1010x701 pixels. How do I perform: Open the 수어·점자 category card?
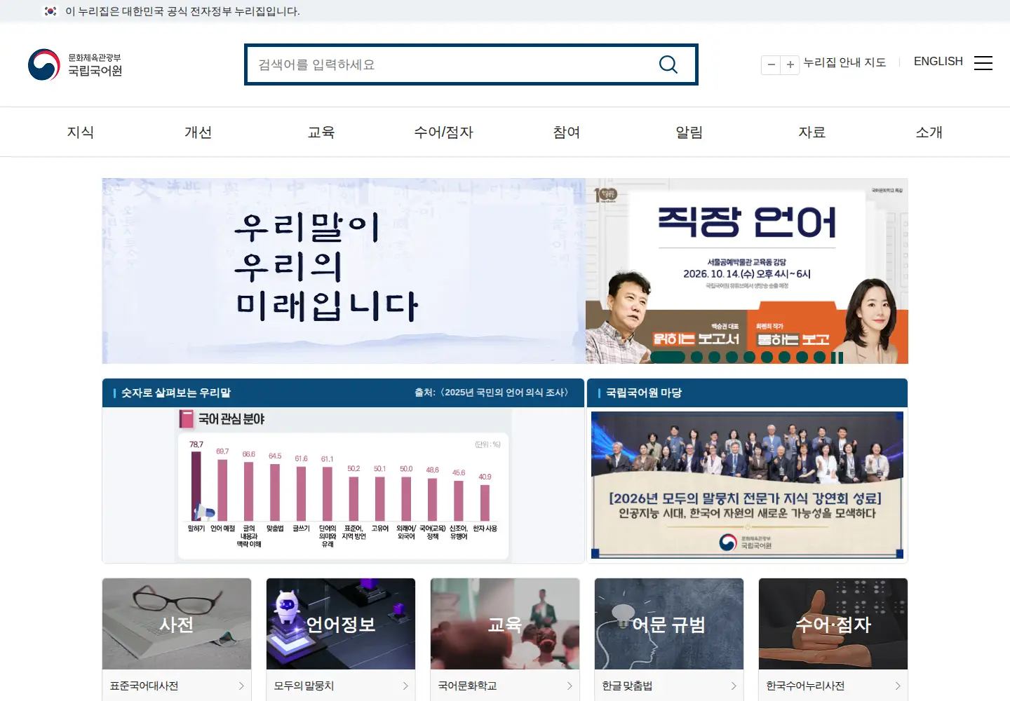coord(833,624)
